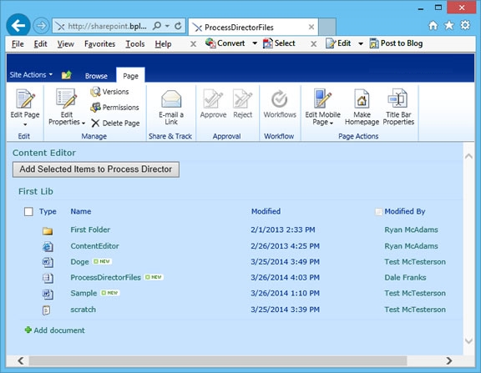
Task: Expand the Edit Properties dropdown arrow
Action: point(84,123)
